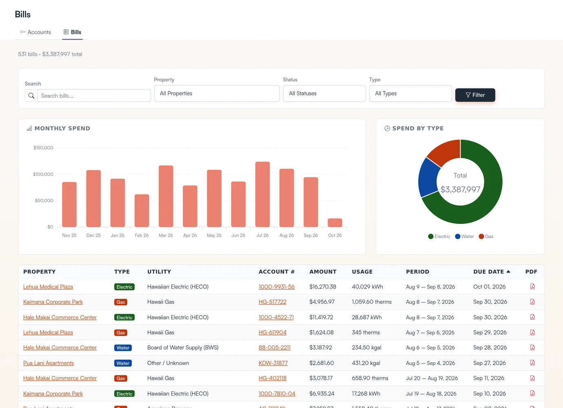This screenshot has width=563, height=408.
Task: Click the 531 bills total summary text
Action: pos(50,54)
